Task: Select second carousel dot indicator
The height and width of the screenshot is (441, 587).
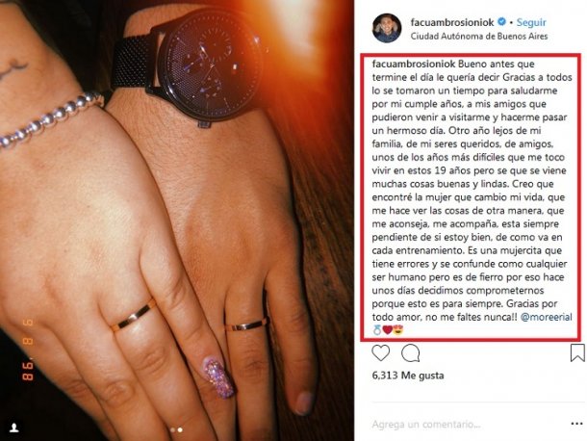Action: tap(180, 429)
